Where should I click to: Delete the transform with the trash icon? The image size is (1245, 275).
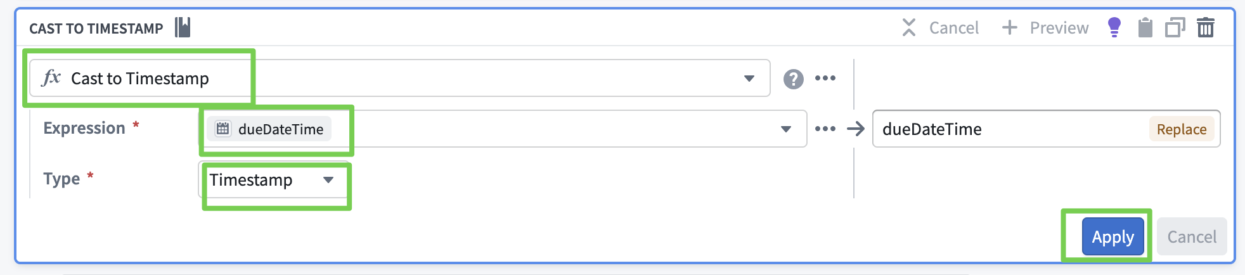pyautogui.click(x=1205, y=28)
